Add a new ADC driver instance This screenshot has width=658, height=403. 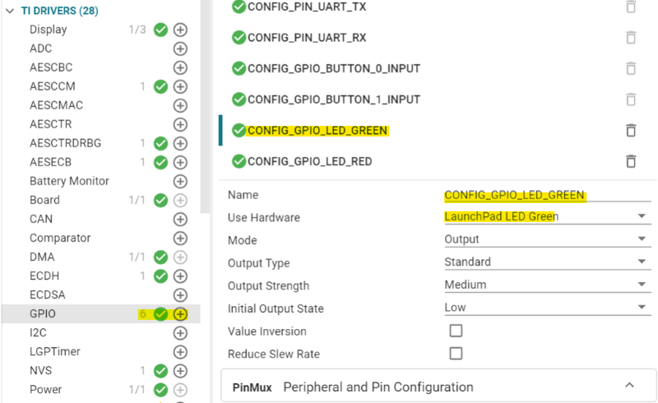coord(180,49)
